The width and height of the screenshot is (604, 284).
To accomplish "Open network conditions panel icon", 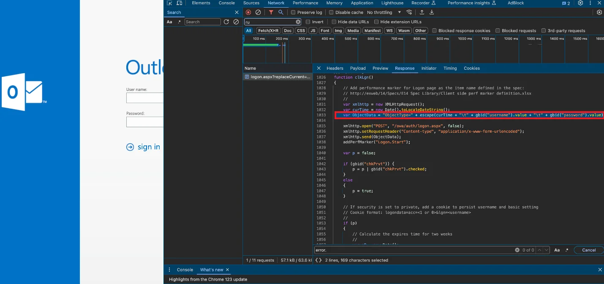I will (409, 12).
